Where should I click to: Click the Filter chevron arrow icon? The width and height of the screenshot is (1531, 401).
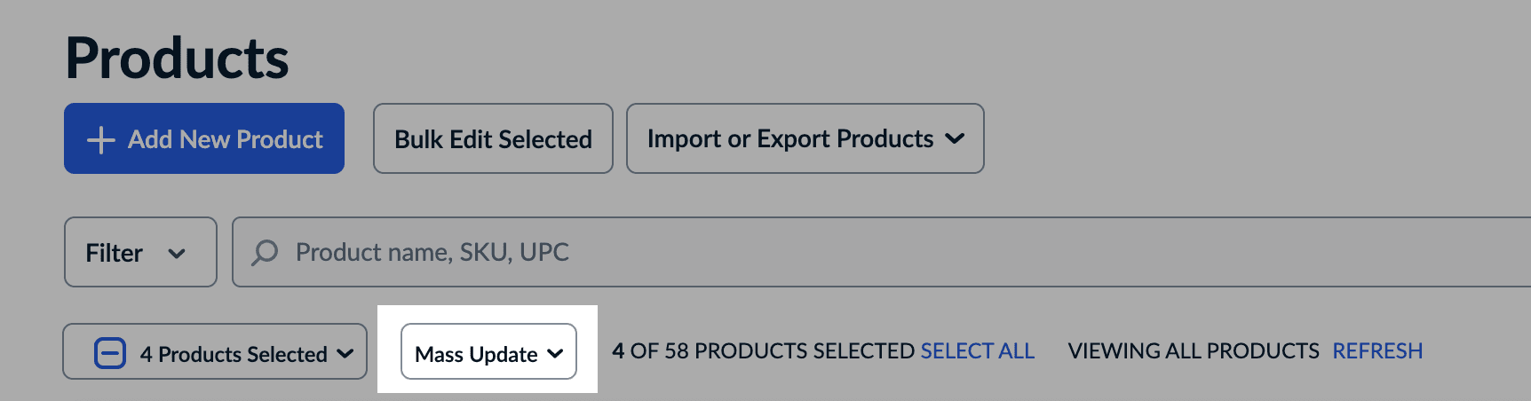[x=177, y=254]
